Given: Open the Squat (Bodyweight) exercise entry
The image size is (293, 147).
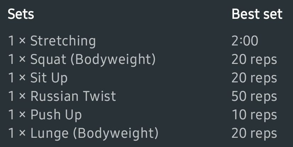Looking at the screenshot, I should tap(93, 60).
